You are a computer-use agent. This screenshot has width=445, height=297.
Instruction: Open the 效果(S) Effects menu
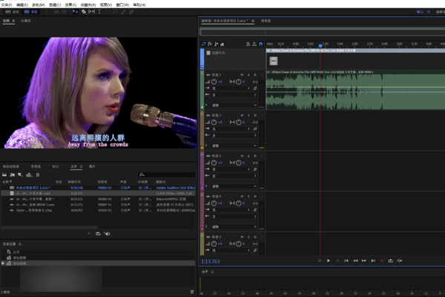[70, 5]
